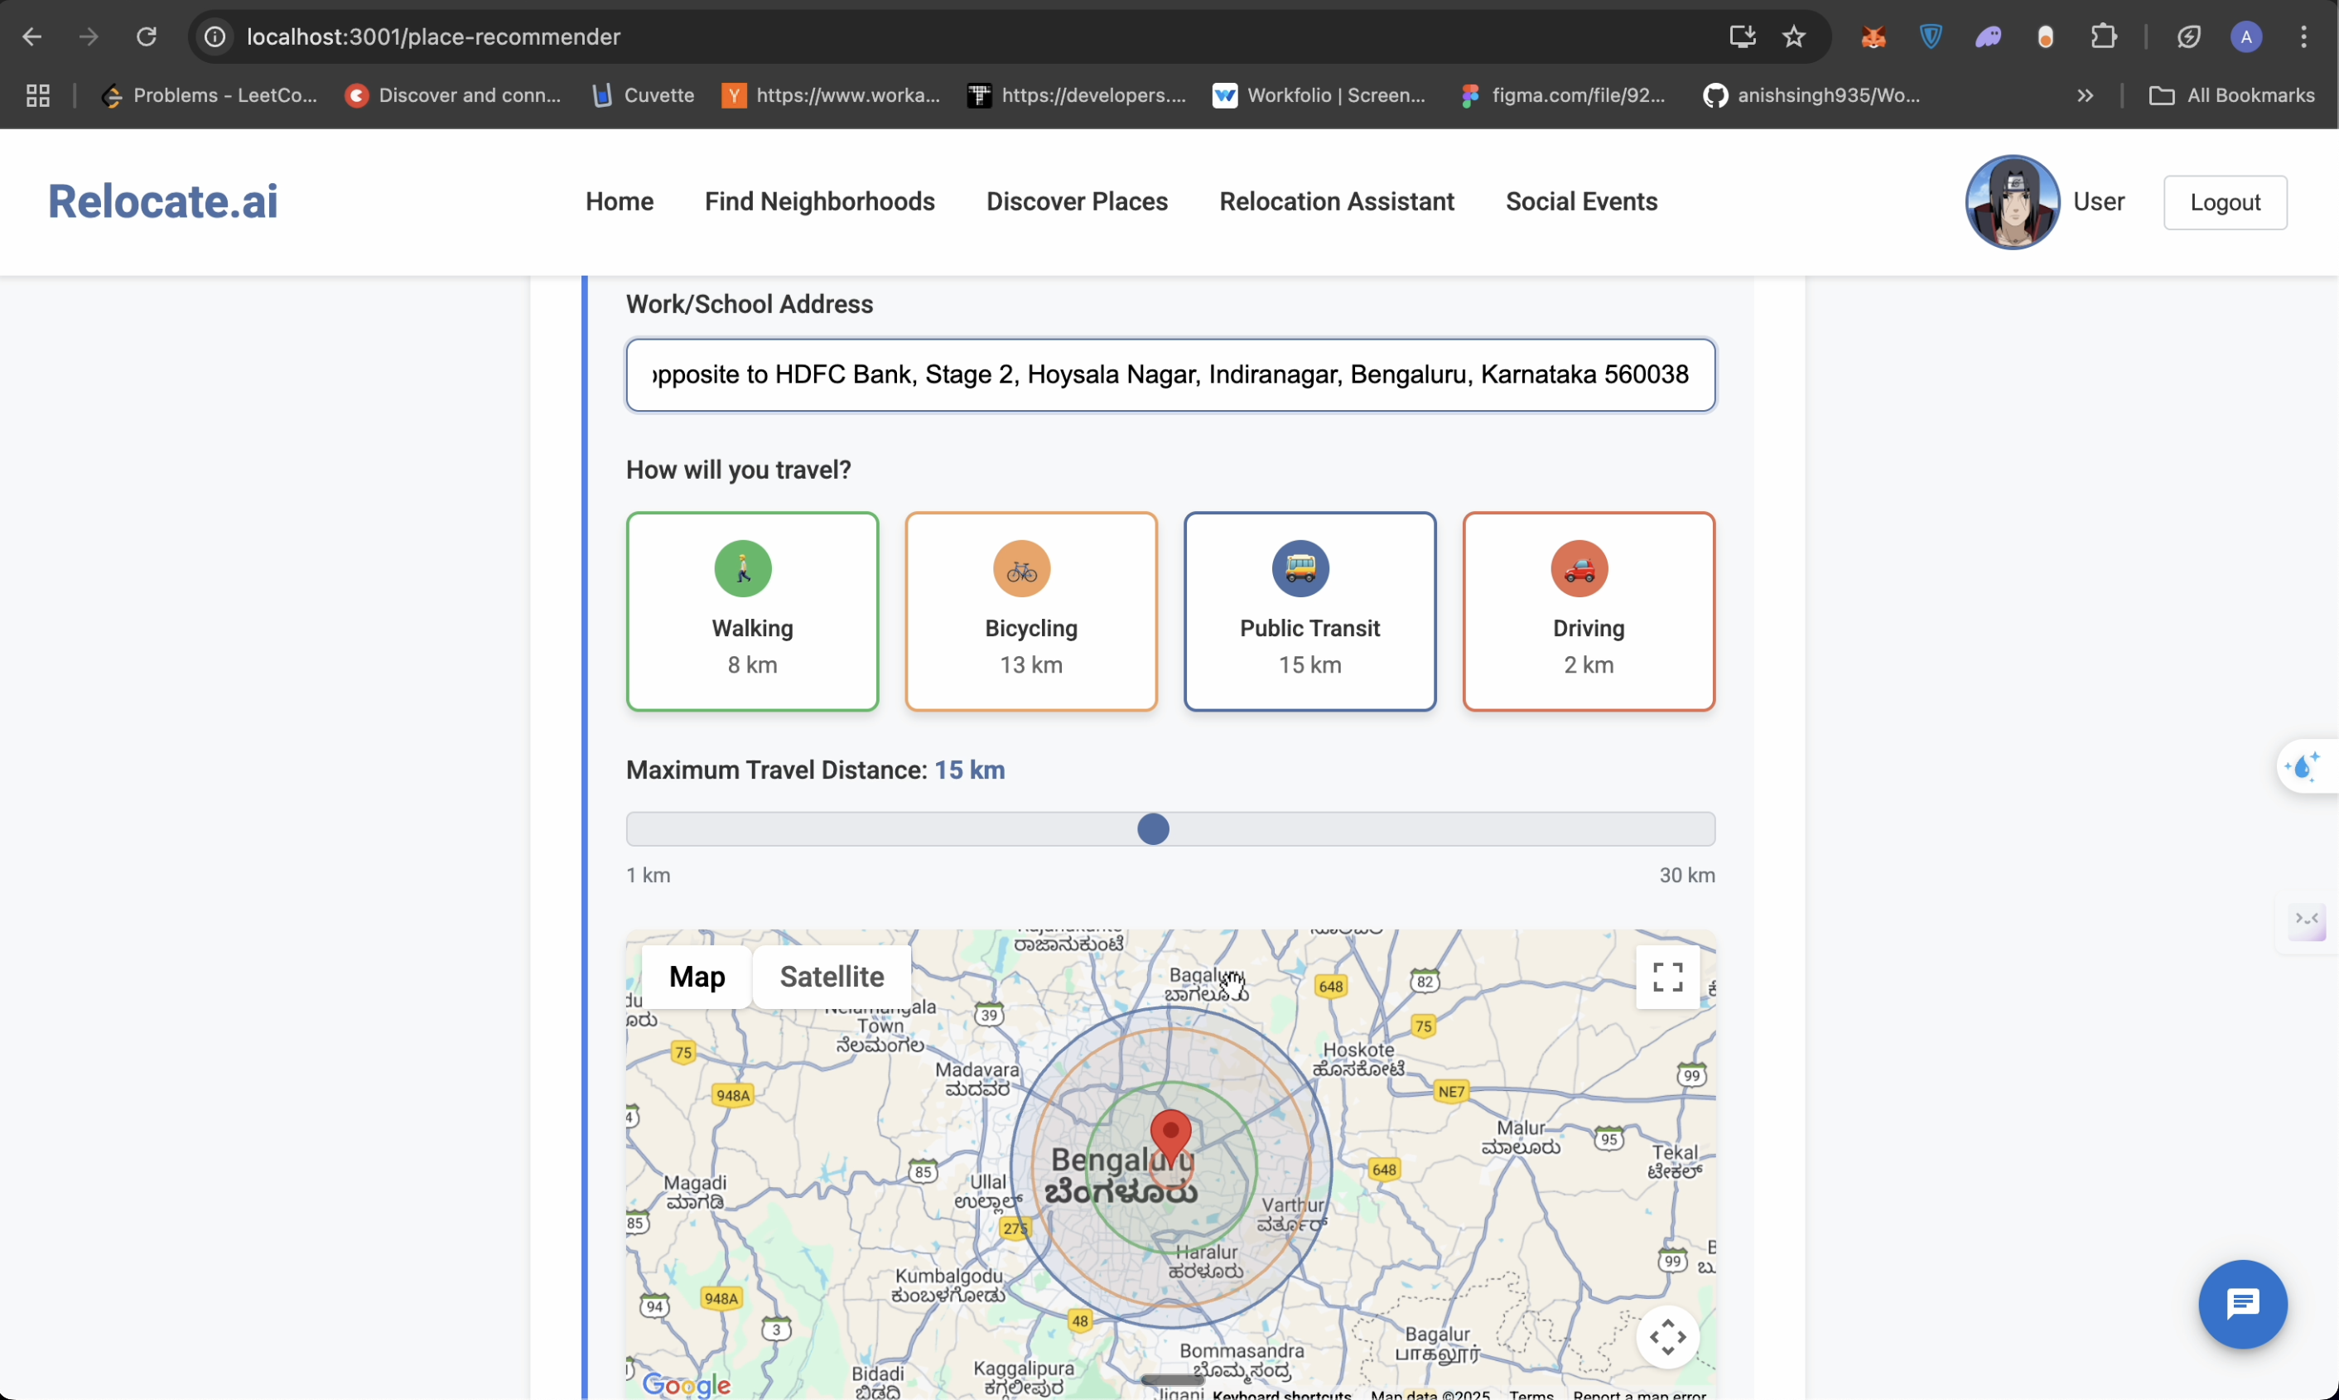The width and height of the screenshot is (2339, 1400).
Task: Click the red car icon
Action: click(x=1579, y=569)
